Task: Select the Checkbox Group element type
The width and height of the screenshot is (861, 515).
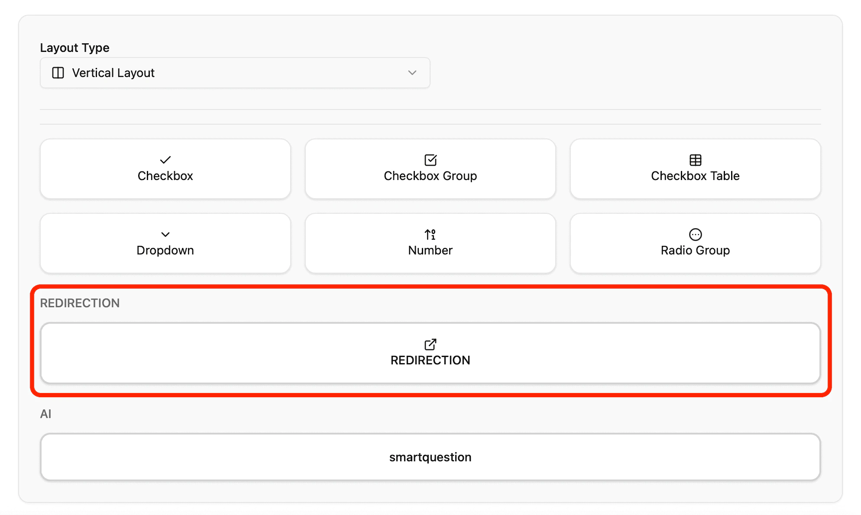Action: [430, 169]
